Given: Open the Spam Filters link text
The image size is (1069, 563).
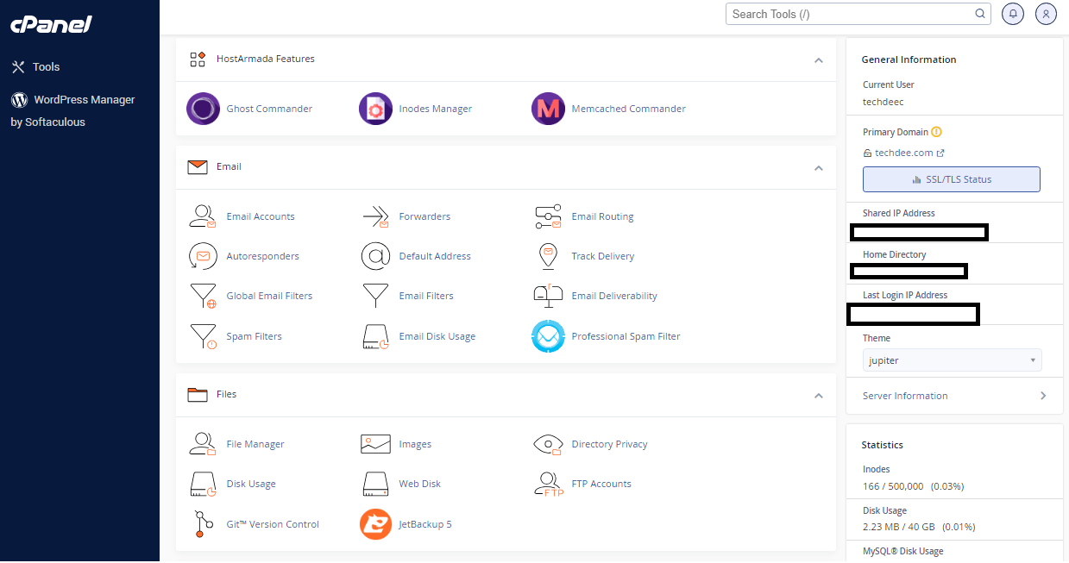Looking at the screenshot, I should [255, 336].
